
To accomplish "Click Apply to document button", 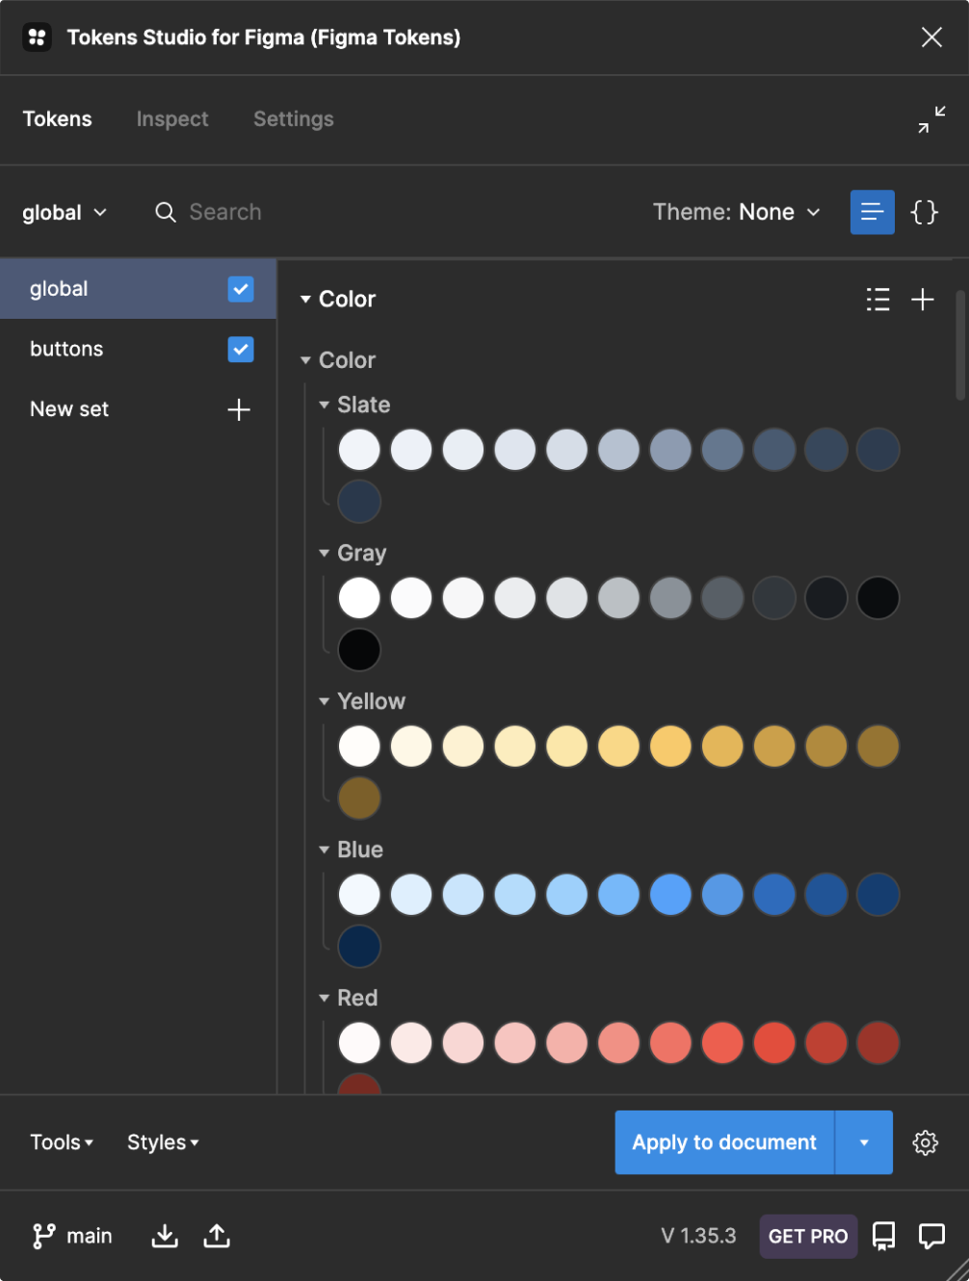I will 724,1142.
